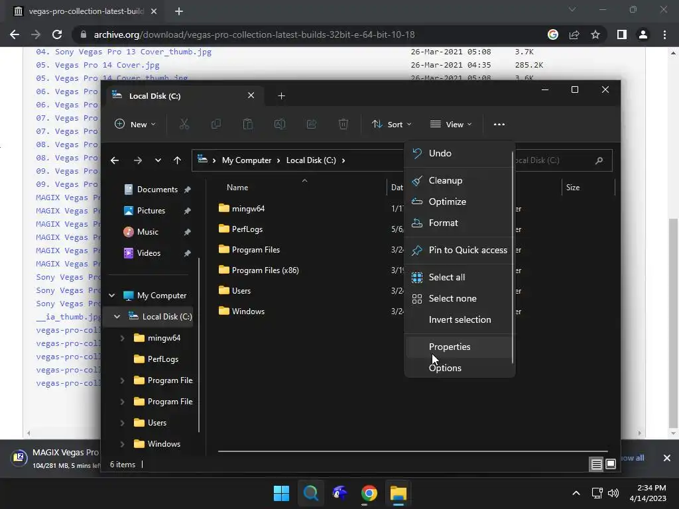Image resolution: width=679 pixels, height=509 pixels.
Task: Open the New dropdown in toolbar
Action: pos(135,124)
